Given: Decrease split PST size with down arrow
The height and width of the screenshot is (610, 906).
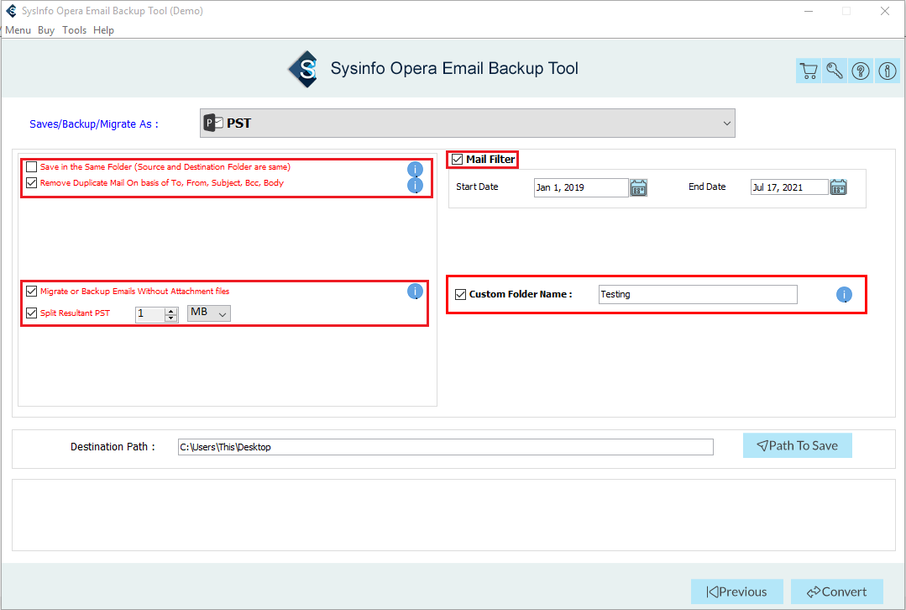Looking at the screenshot, I should [171, 318].
